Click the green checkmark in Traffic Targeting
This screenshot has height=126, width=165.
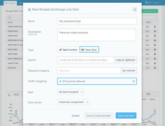(x=60, y=81)
